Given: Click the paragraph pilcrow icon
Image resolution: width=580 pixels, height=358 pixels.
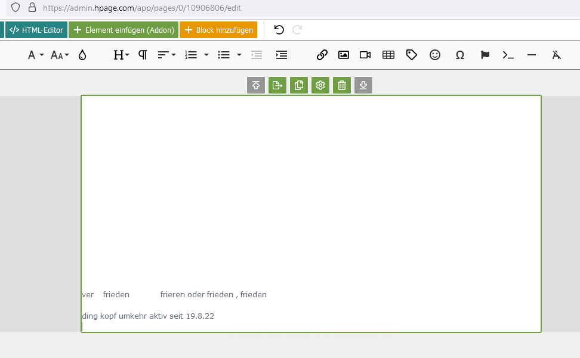Looking at the screenshot, I should [x=143, y=55].
